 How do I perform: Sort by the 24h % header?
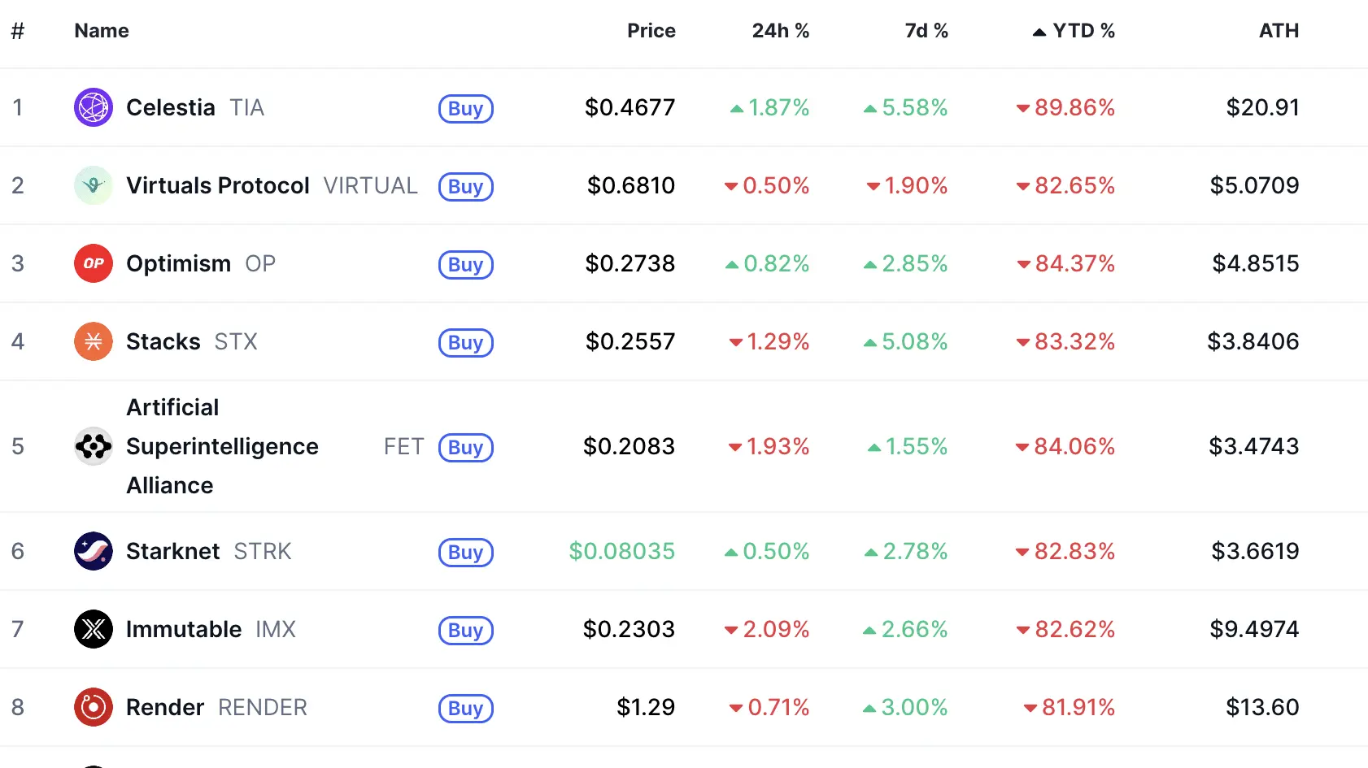click(x=780, y=31)
